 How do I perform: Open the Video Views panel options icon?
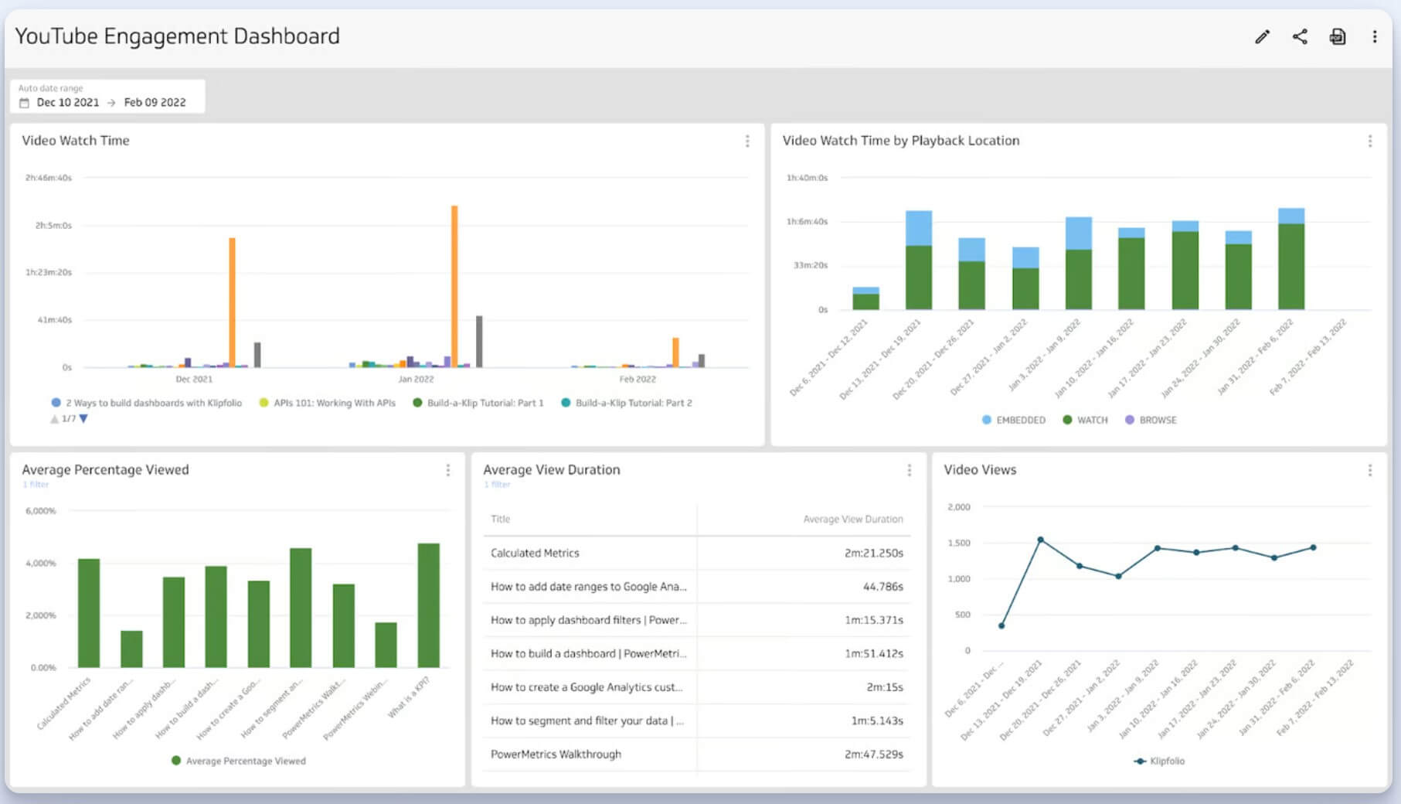[x=1372, y=470]
